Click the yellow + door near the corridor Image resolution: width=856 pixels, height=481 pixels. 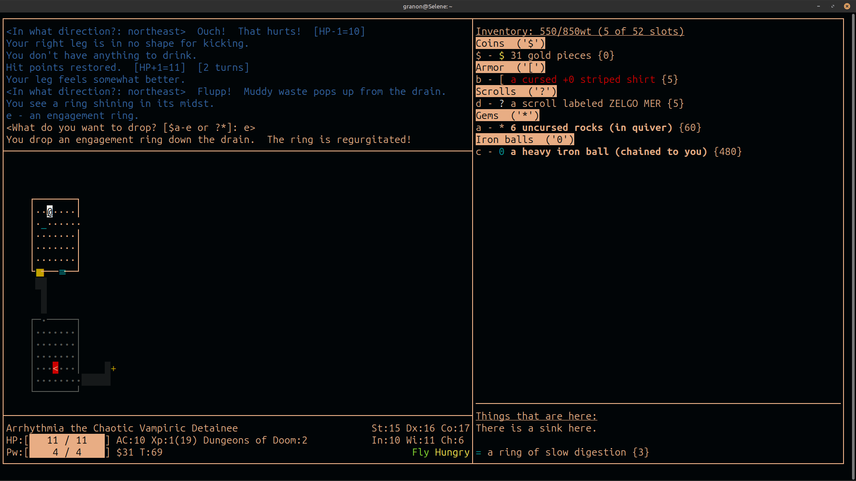pos(114,368)
